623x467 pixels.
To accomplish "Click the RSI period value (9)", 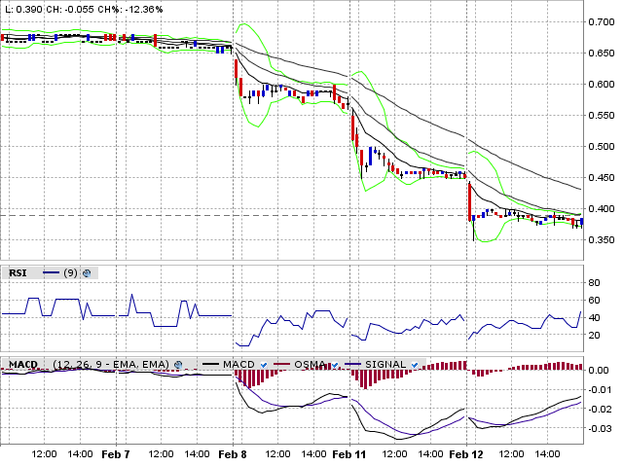I will pyautogui.click(x=70, y=273).
